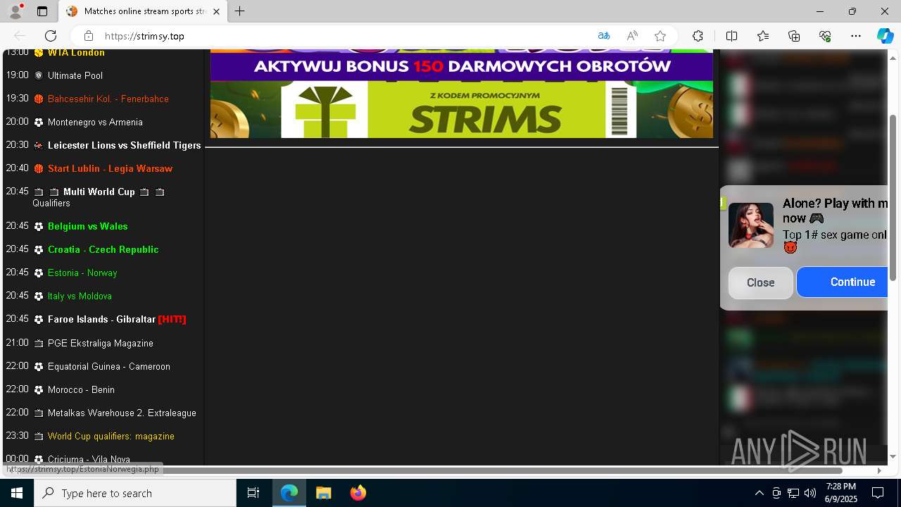The height and width of the screenshot is (507, 901).
Task: Open Settings and more menu
Action: coord(856,36)
